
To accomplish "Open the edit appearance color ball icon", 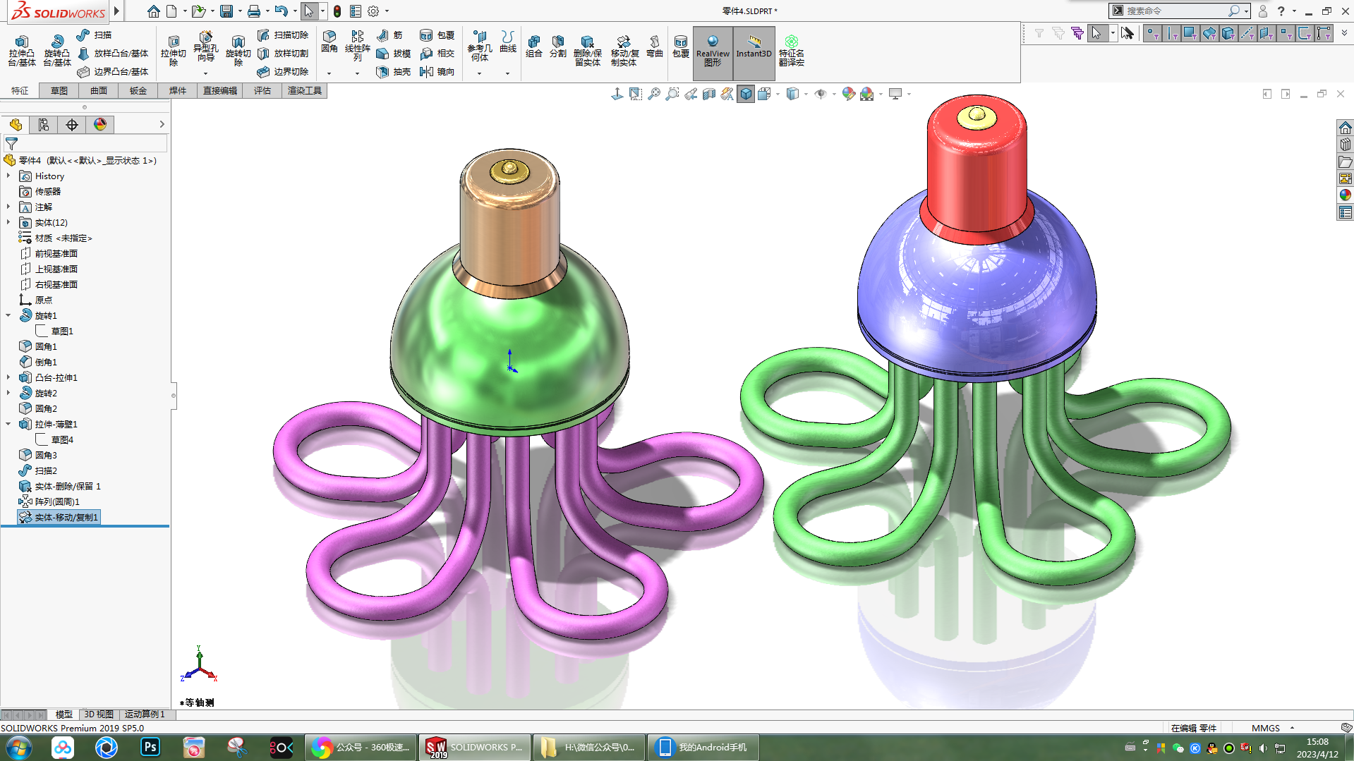I will coord(849,94).
